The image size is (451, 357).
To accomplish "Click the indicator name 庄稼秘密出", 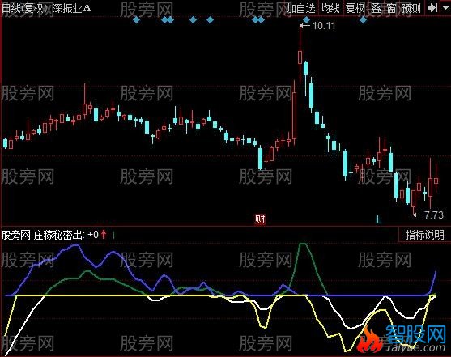I will 59,235.
